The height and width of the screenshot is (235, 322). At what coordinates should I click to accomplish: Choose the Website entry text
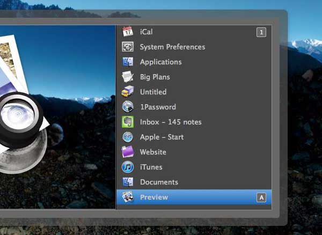point(153,152)
